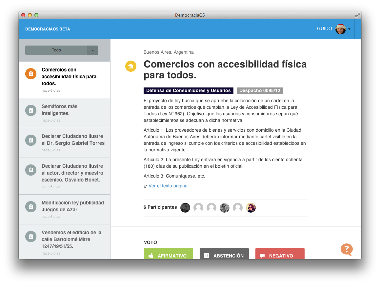This screenshot has height=285, width=380.
Task: Click the thumbs-up icon on the Afirmativo button
Action: [151, 256]
